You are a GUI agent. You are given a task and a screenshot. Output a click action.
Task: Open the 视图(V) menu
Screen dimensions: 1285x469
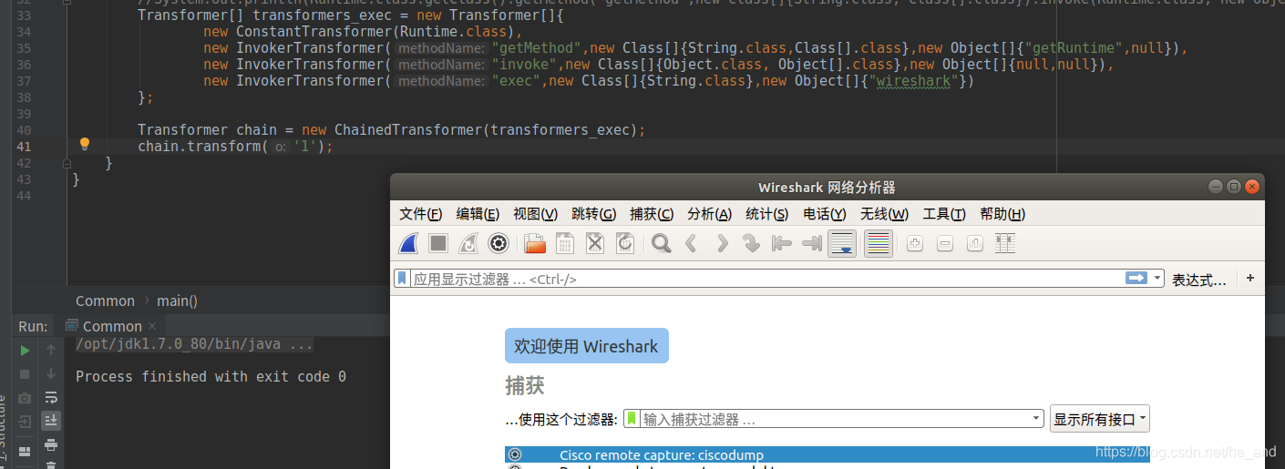[535, 214]
